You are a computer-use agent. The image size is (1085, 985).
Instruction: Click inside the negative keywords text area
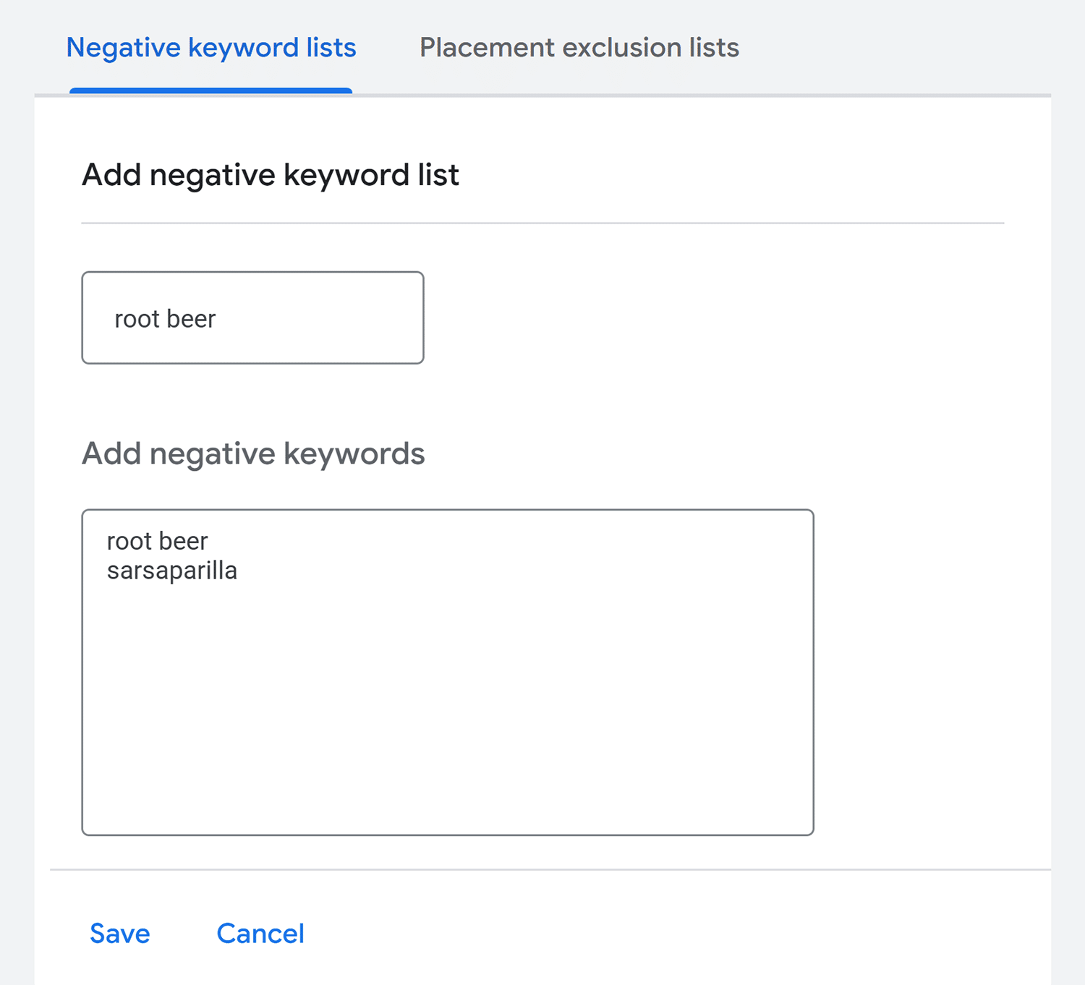448,673
